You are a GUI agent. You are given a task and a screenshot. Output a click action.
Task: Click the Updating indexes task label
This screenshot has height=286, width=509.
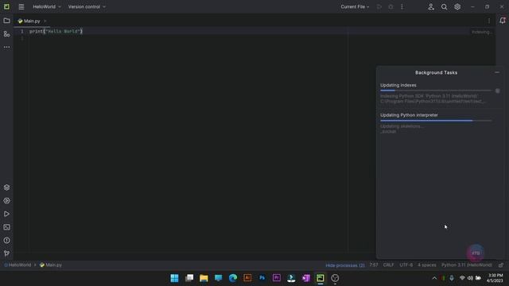pos(398,85)
